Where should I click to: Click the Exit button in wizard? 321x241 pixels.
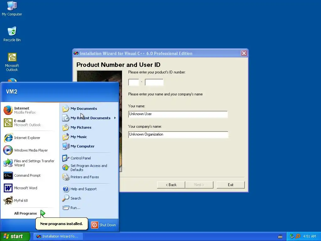pos(230,185)
